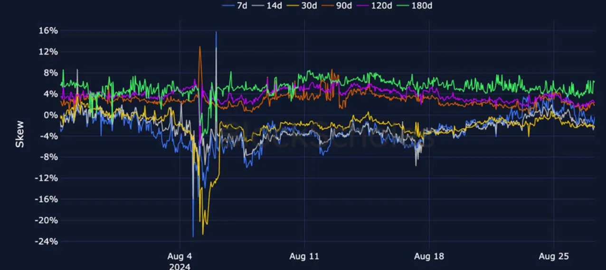Click the -4% y-axis tick label
This screenshot has width=606, height=270.
coord(49,136)
